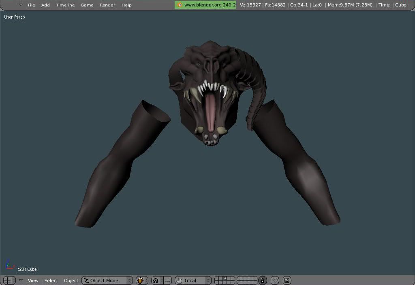Viewport: 415px width, 285px height.
Task: Click the www.blender.org 249.2 link
Action: [x=209, y=5]
